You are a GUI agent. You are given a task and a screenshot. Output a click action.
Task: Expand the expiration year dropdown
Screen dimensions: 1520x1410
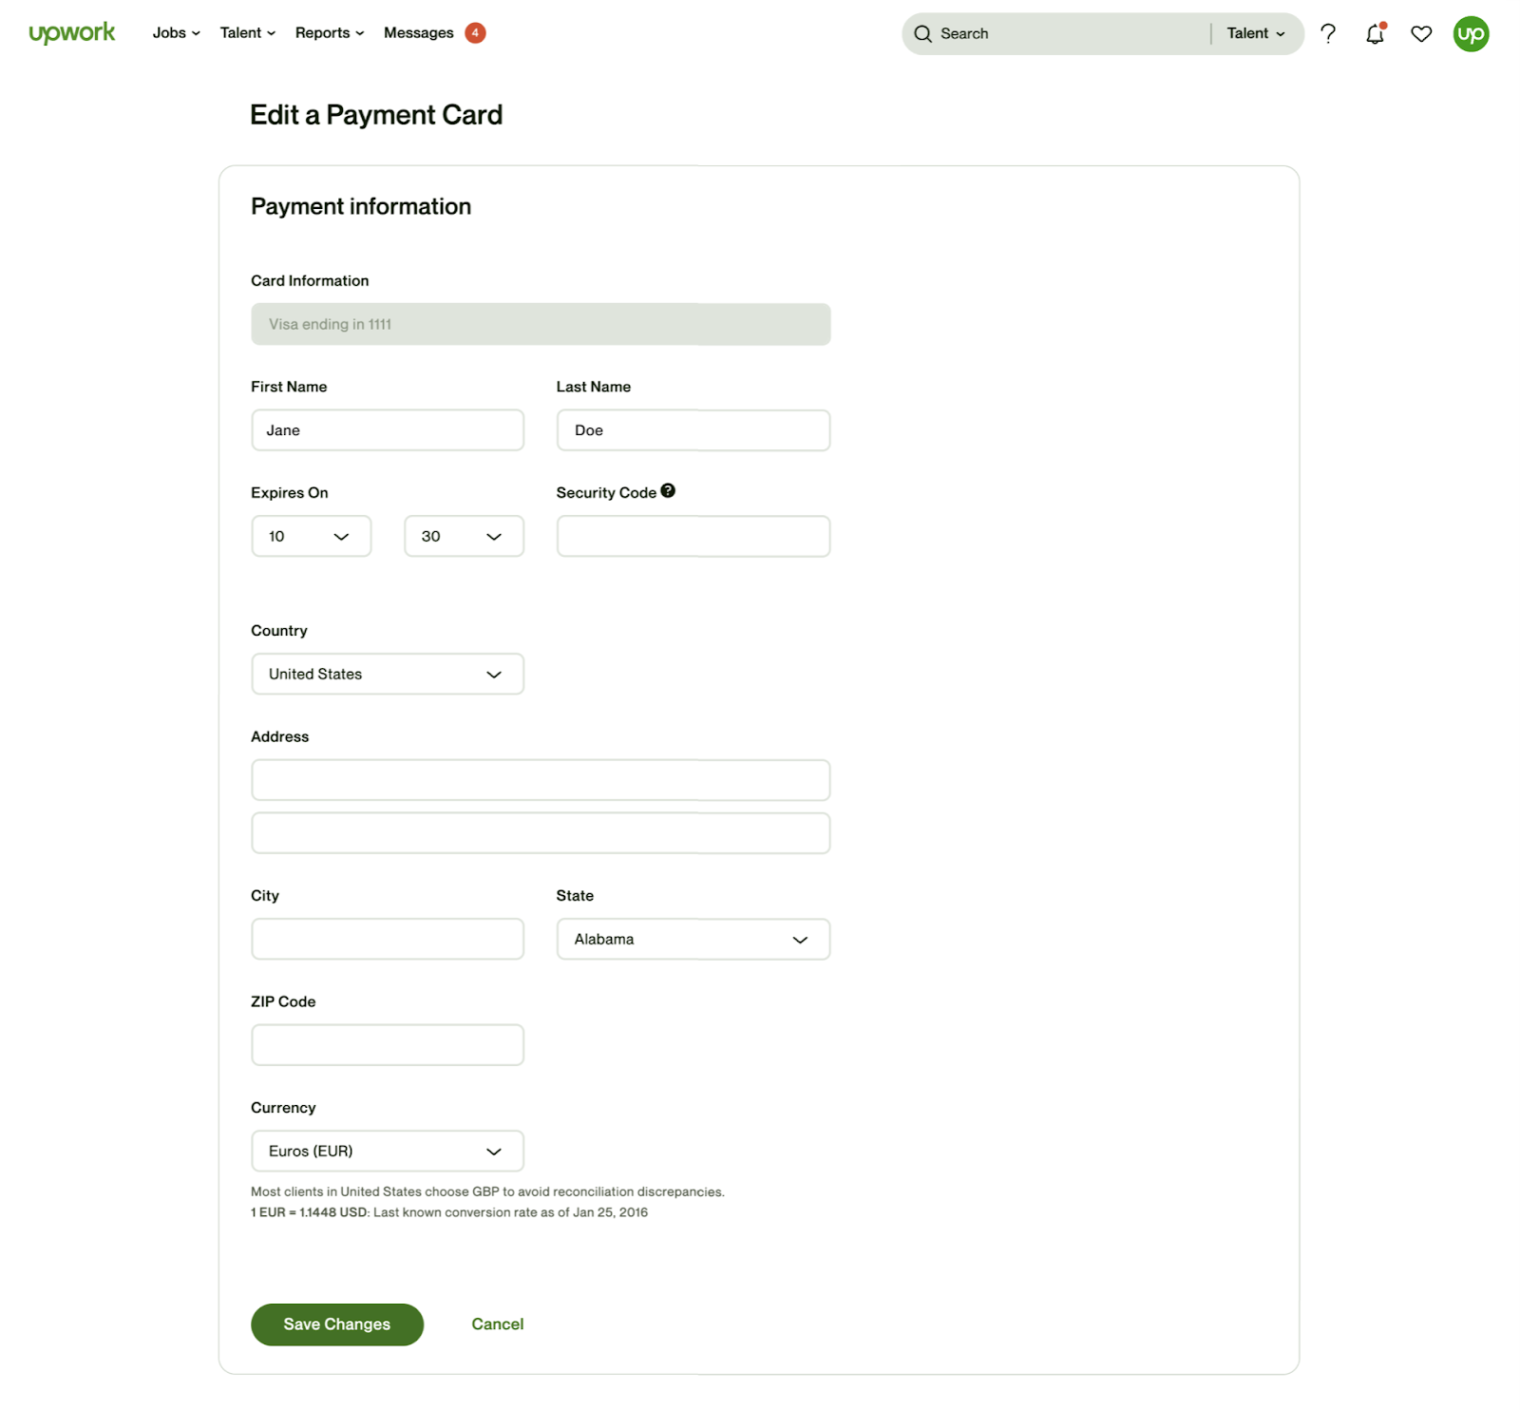(464, 537)
